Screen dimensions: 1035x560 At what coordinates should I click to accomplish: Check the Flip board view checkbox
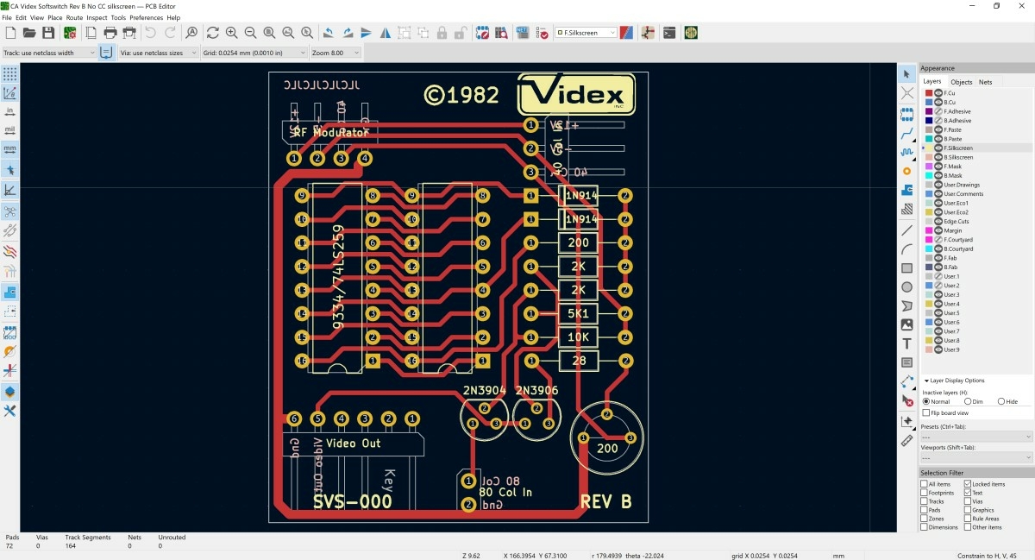click(926, 412)
